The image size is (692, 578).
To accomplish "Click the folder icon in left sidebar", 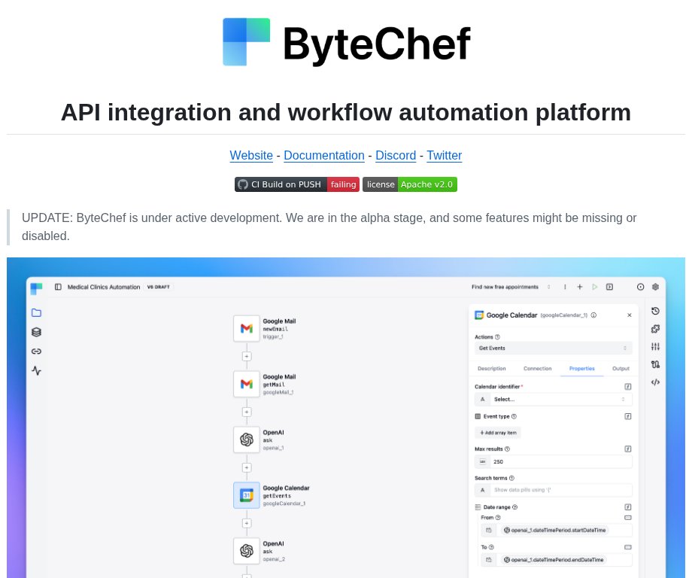I will 36,313.
